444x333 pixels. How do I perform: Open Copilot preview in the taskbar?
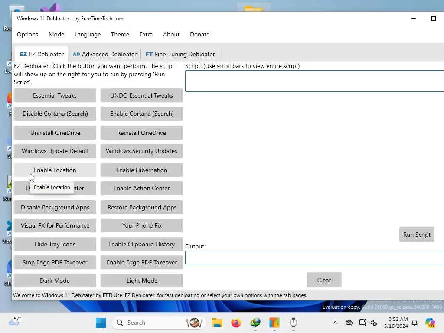click(x=430, y=323)
